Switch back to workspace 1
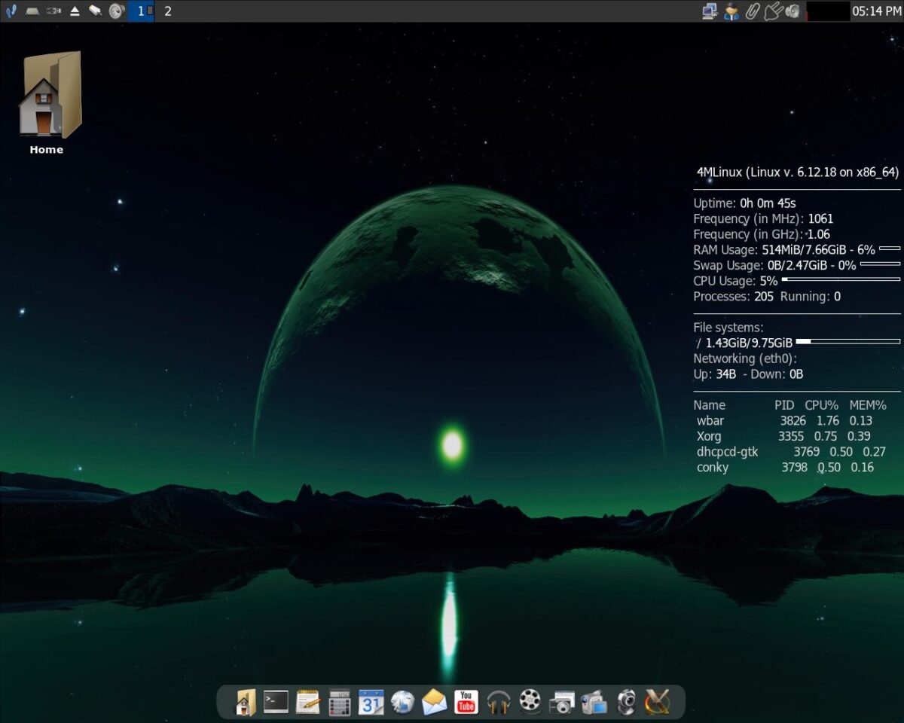The image size is (904, 723). click(140, 11)
